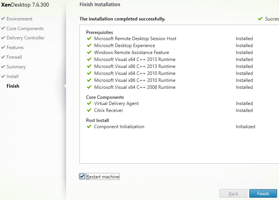Click the 'XenDesktop 7.6.300' product title
The height and width of the screenshot is (200, 279).
pos(25,5)
